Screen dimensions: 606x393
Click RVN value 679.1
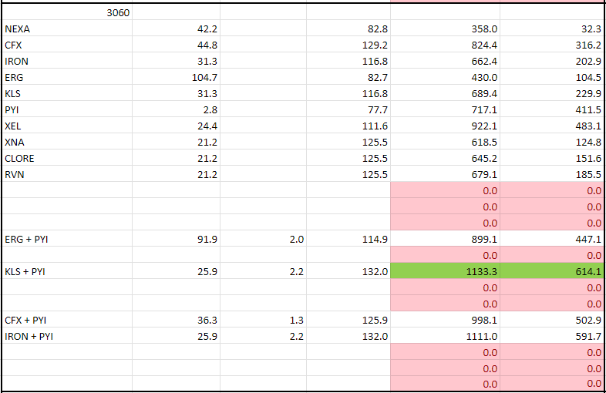point(445,174)
